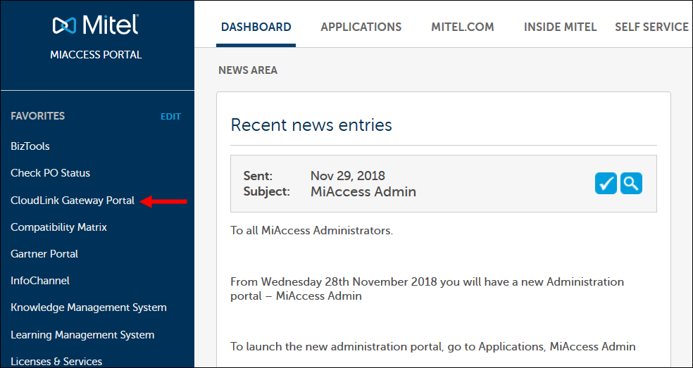The height and width of the screenshot is (368, 693).
Task: Open InfoChannel from favorites
Action: click(40, 281)
